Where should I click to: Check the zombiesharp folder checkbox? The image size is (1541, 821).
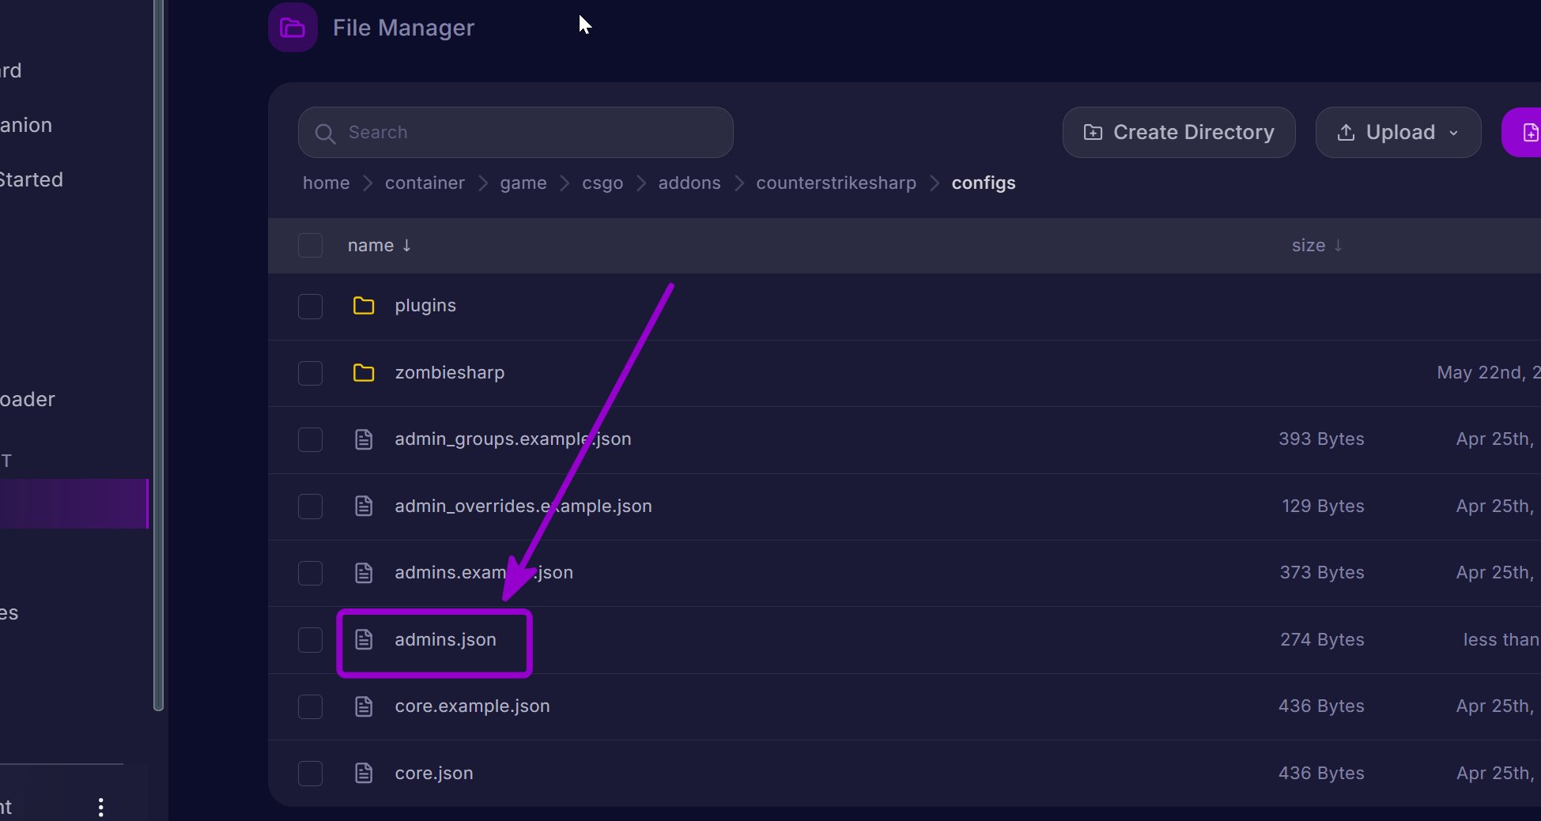310,373
